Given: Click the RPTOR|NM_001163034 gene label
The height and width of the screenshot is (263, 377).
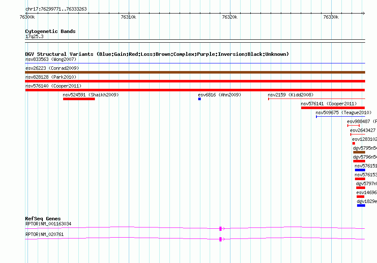Looking at the screenshot, I should tap(48, 224).
